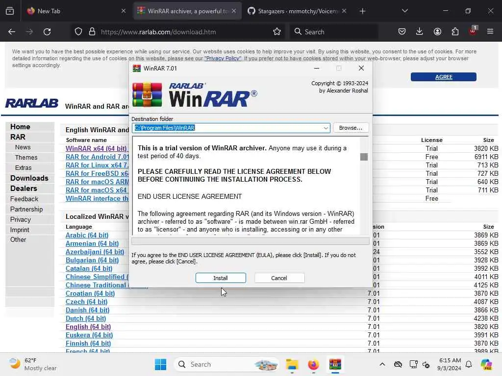Screen dimensions: 502x376
Task: Open uBlock Origin extension icon
Action: [473, 31]
